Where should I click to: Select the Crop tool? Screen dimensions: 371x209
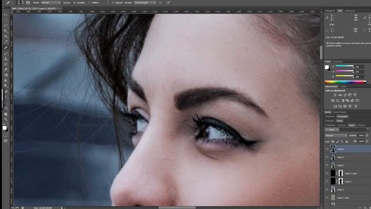pyautogui.click(x=6, y=36)
